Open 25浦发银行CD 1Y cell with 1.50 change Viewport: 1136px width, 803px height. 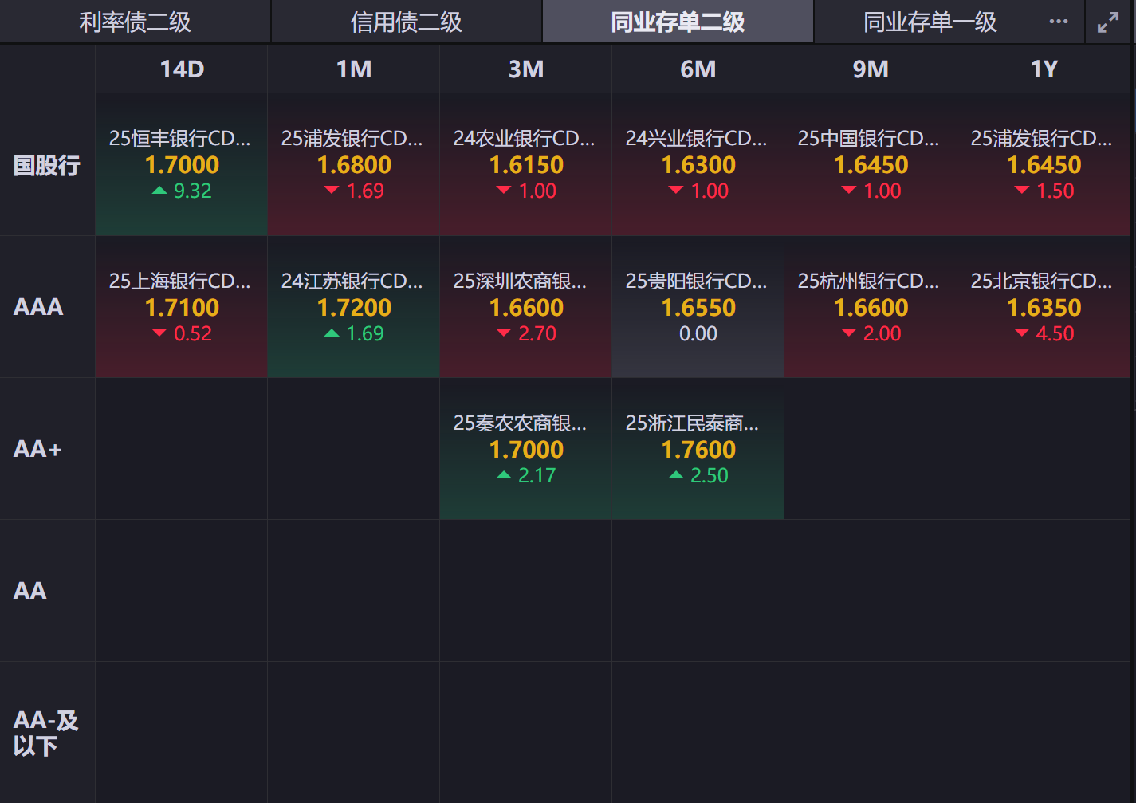pyautogui.click(x=1044, y=164)
